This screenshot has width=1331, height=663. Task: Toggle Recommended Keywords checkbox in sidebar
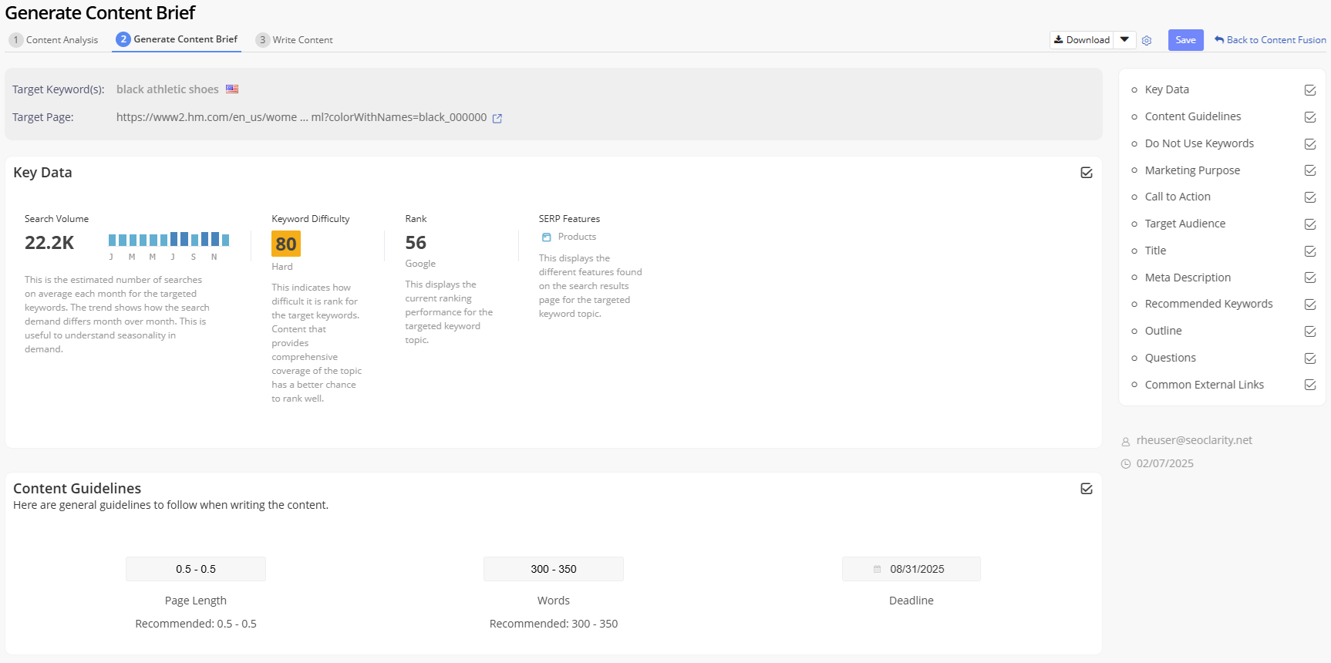coord(1310,305)
